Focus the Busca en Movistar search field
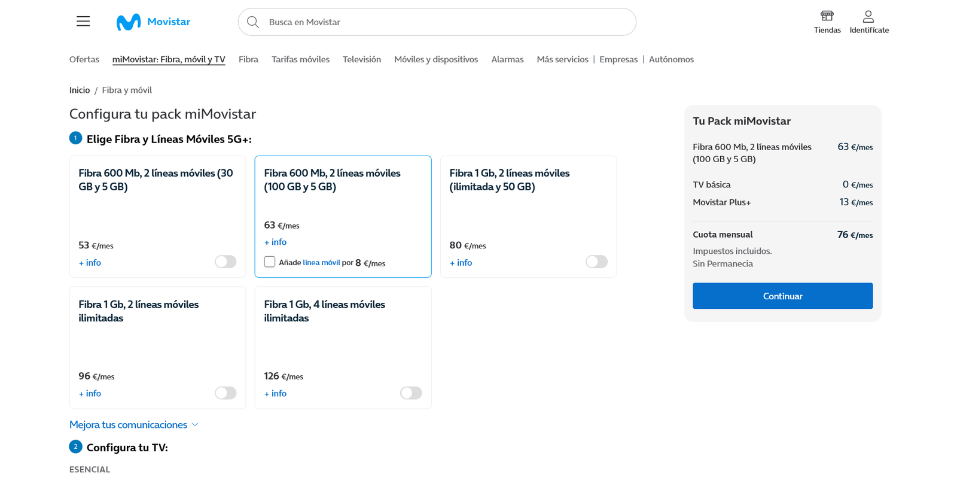This screenshot has width=957, height=480. 437,22
